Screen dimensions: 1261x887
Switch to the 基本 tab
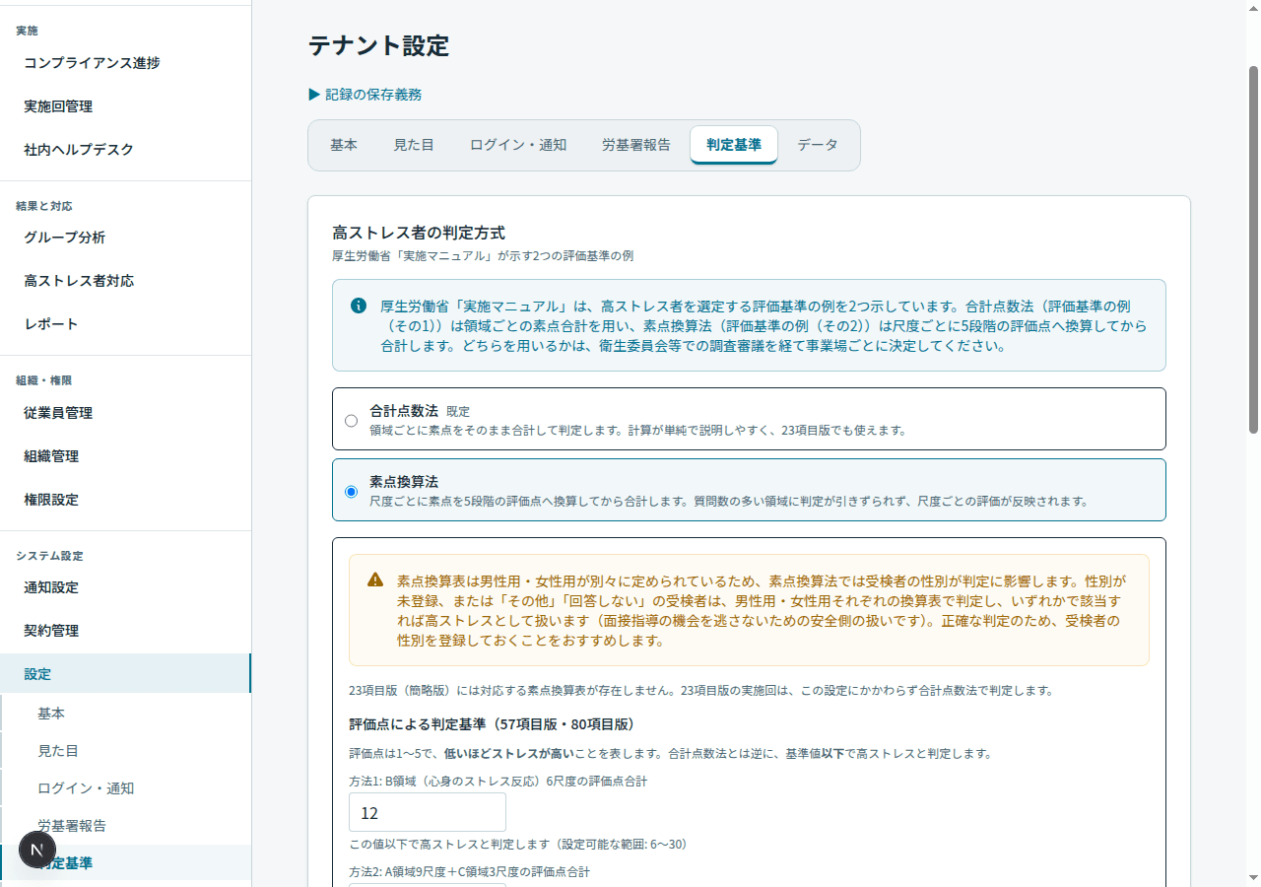(344, 145)
